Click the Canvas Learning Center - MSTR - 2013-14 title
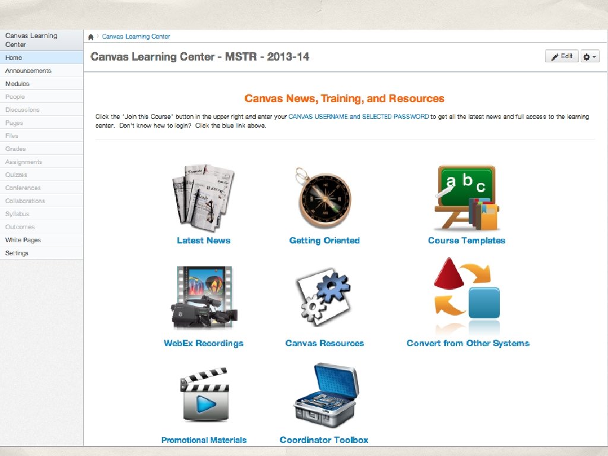 tap(200, 57)
